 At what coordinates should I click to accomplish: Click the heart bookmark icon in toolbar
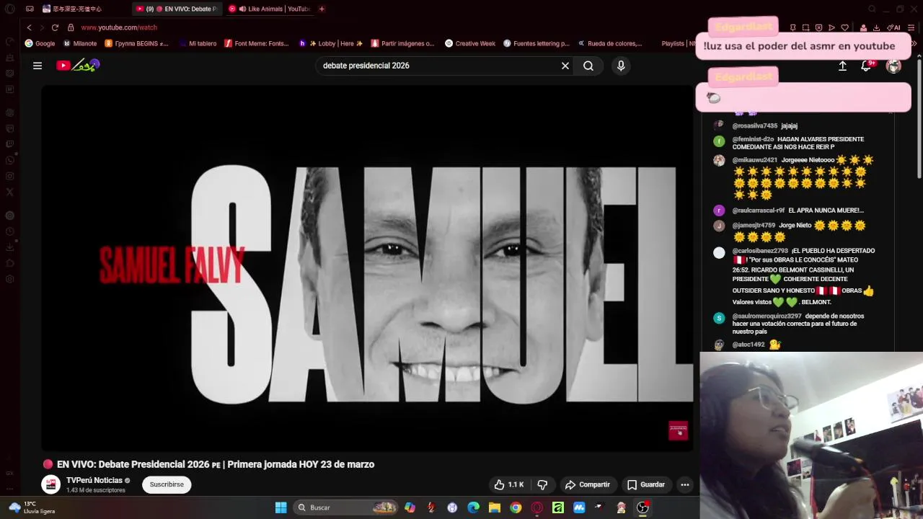coord(844,27)
